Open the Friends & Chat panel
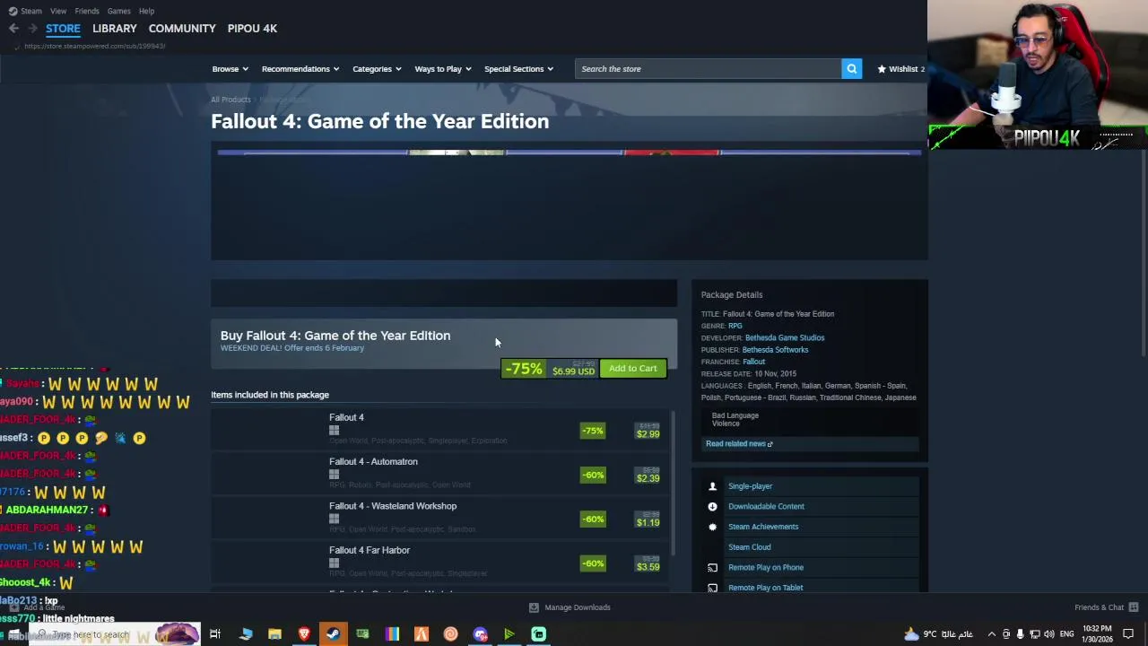The width and height of the screenshot is (1148, 646). (1106, 607)
